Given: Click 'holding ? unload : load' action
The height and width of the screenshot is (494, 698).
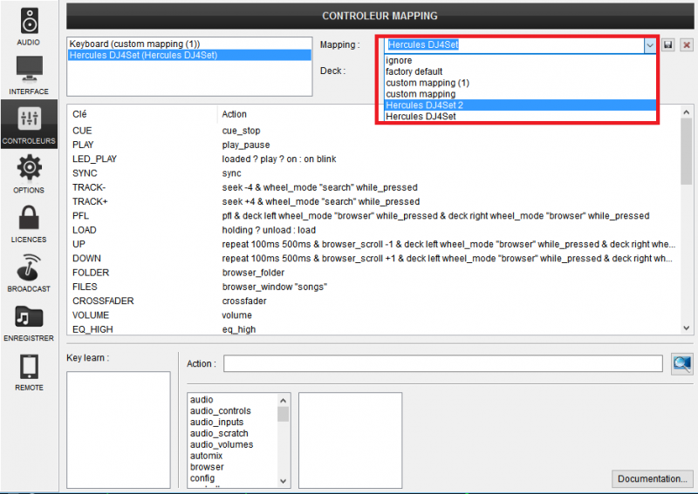Looking at the screenshot, I should pyautogui.click(x=269, y=230).
